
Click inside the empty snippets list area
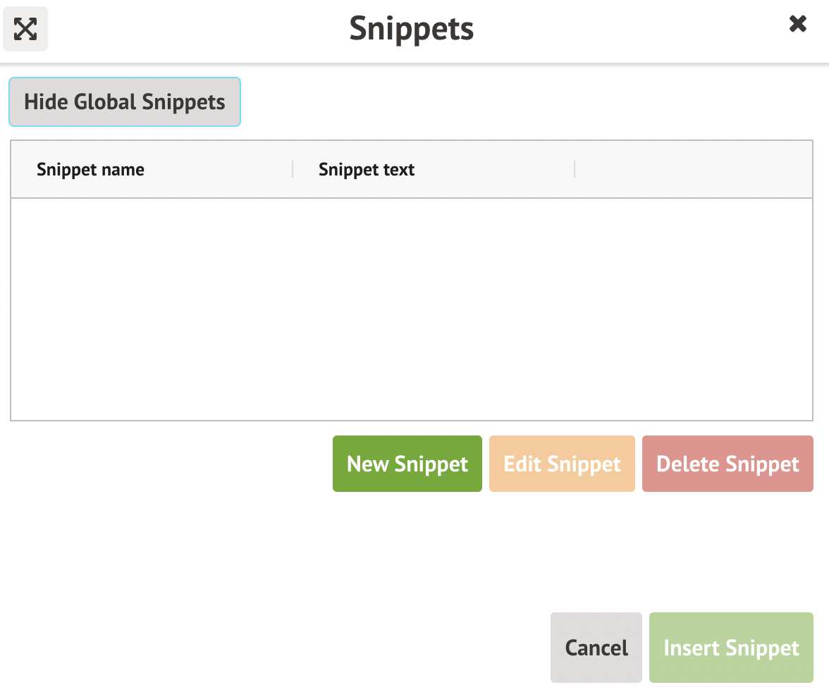pos(411,309)
